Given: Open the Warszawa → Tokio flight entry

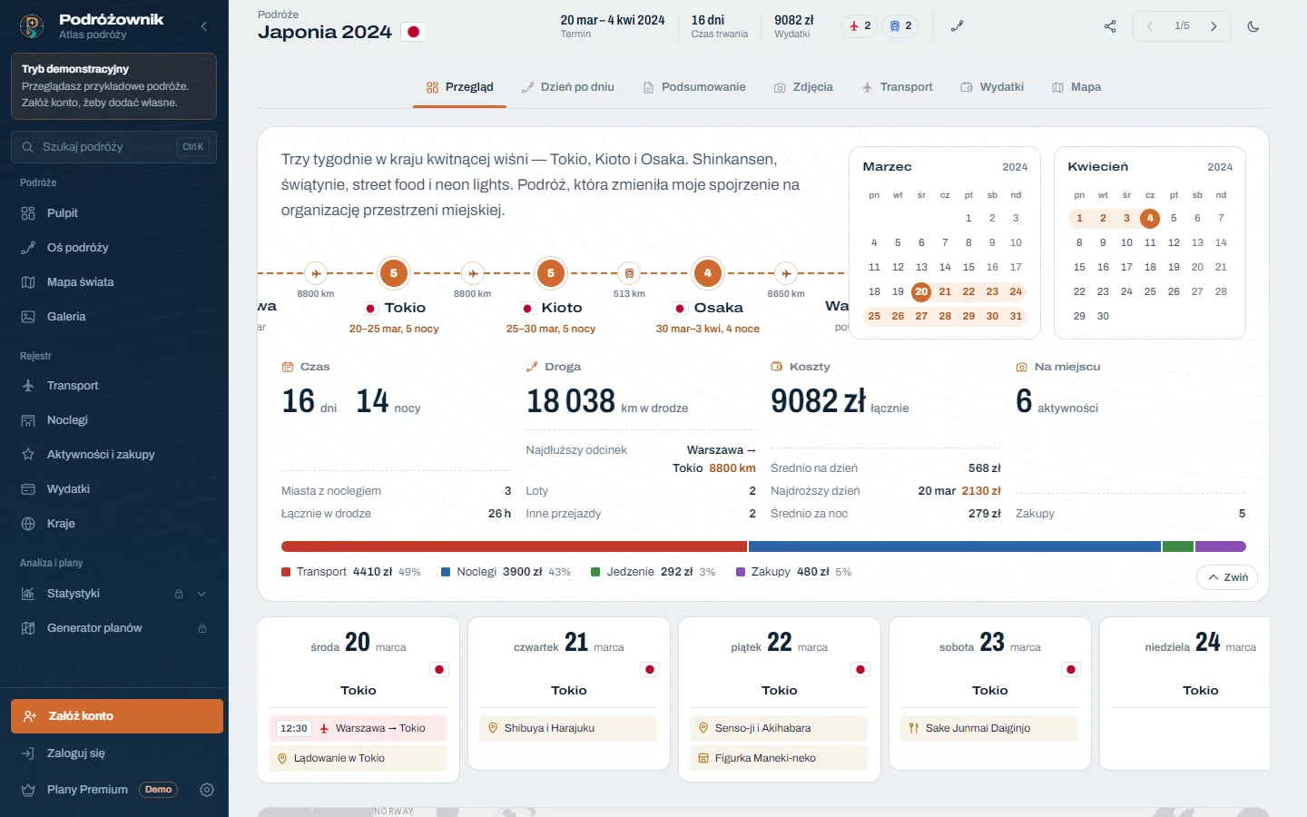Looking at the screenshot, I should 359,728.
